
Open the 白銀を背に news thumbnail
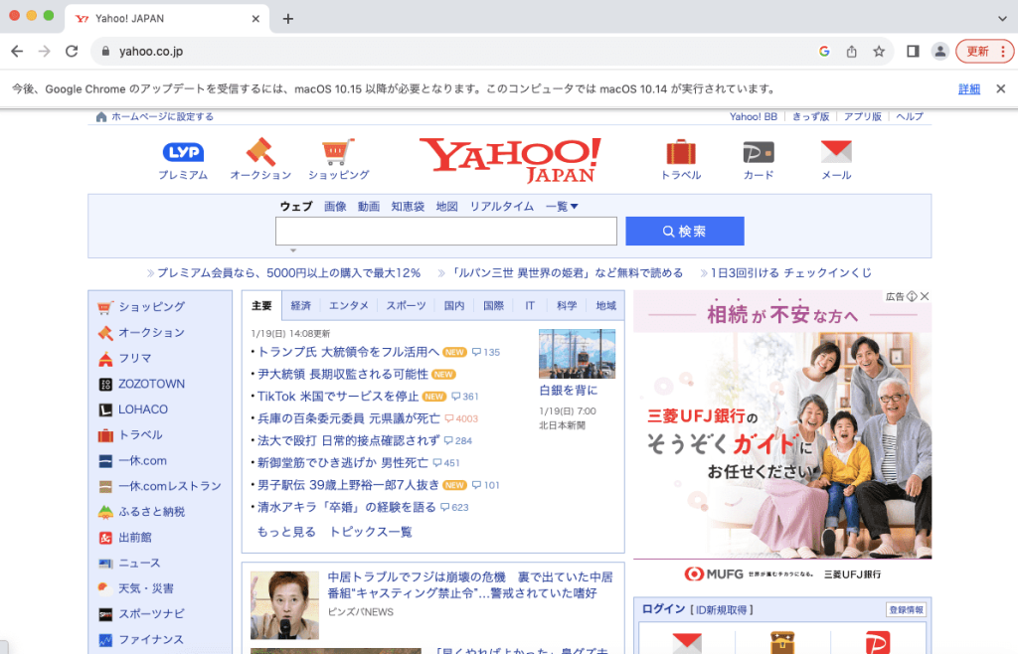pos(578,354)
